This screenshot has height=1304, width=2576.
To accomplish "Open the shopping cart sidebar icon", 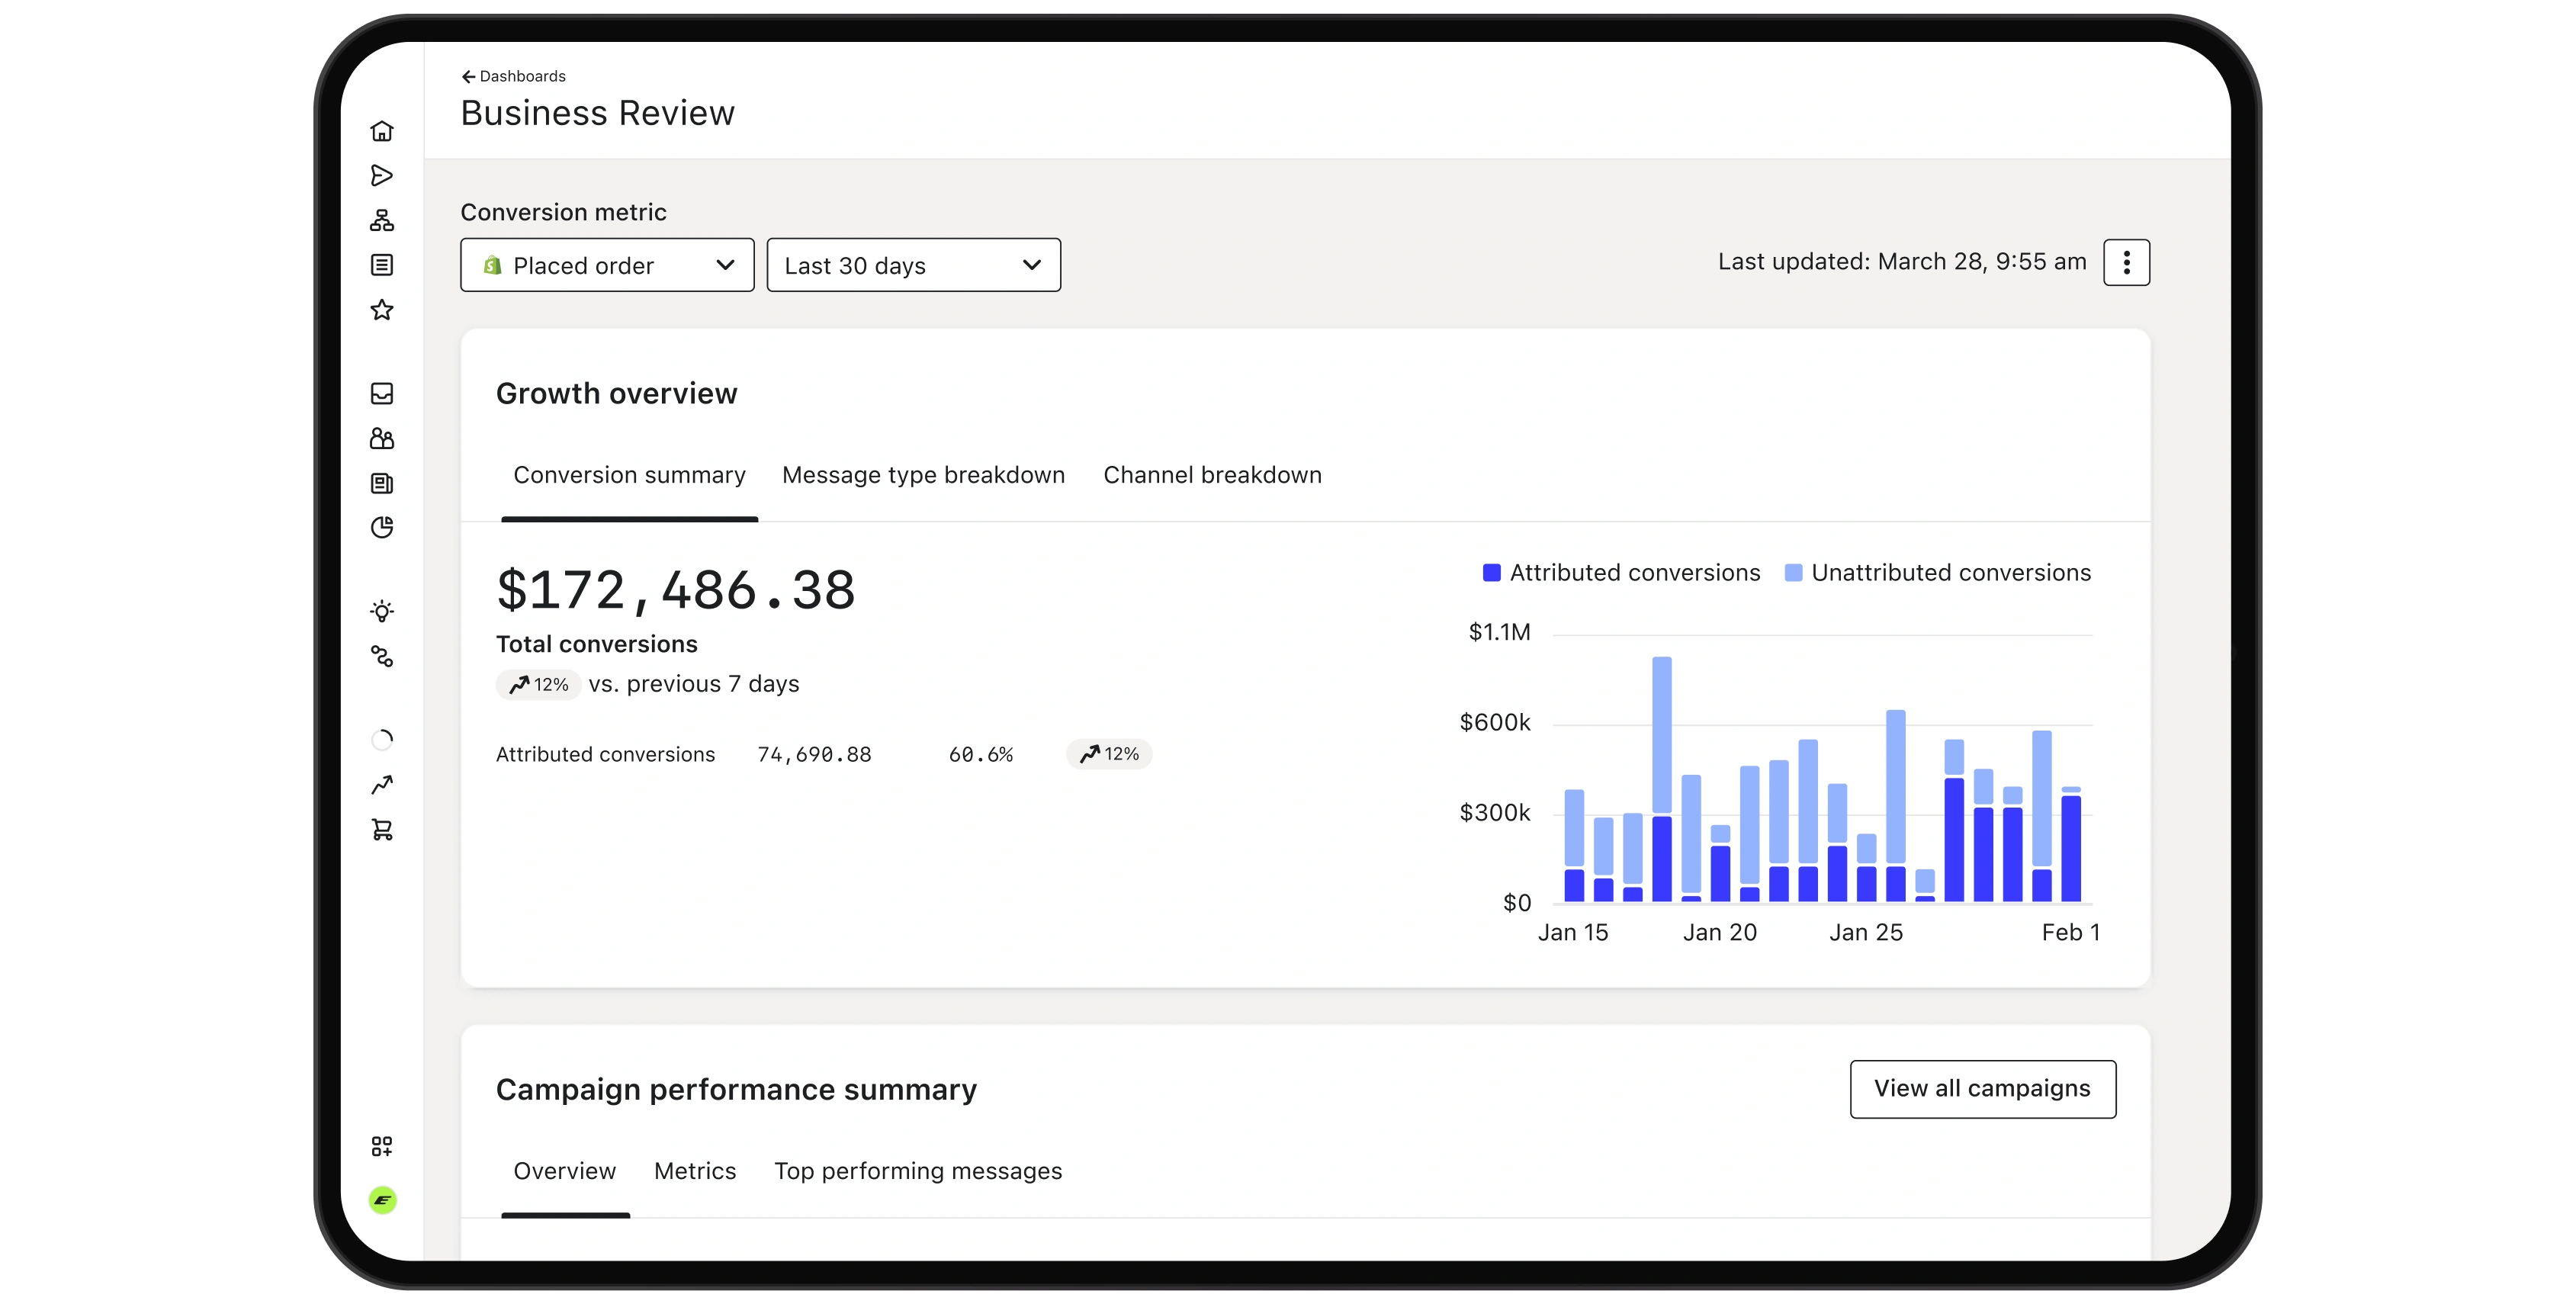I will click(381, 830).
